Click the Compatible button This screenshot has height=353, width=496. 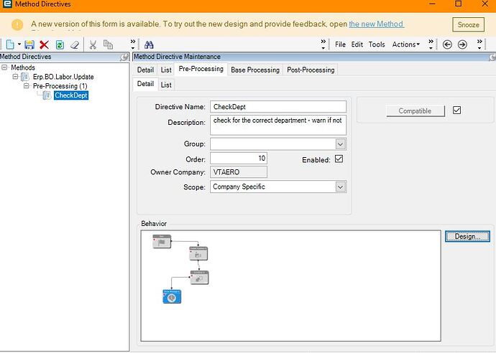coord(415,110)
